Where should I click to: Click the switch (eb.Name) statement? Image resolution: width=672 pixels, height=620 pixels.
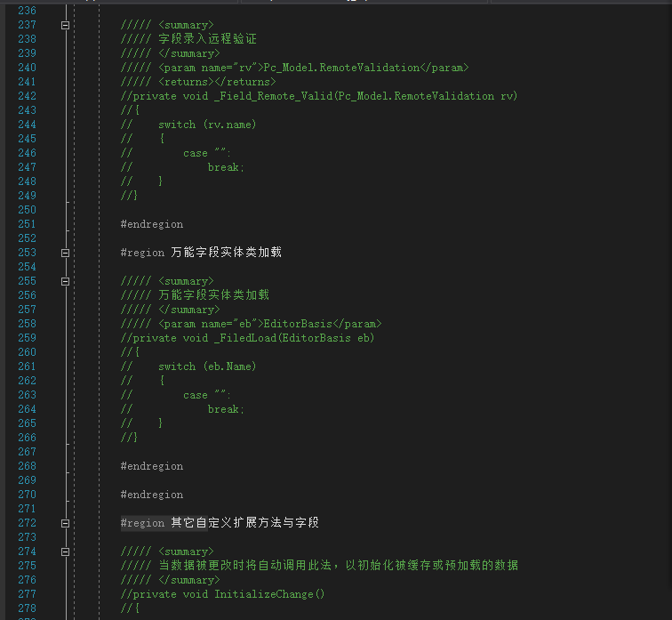pos(206,366)
